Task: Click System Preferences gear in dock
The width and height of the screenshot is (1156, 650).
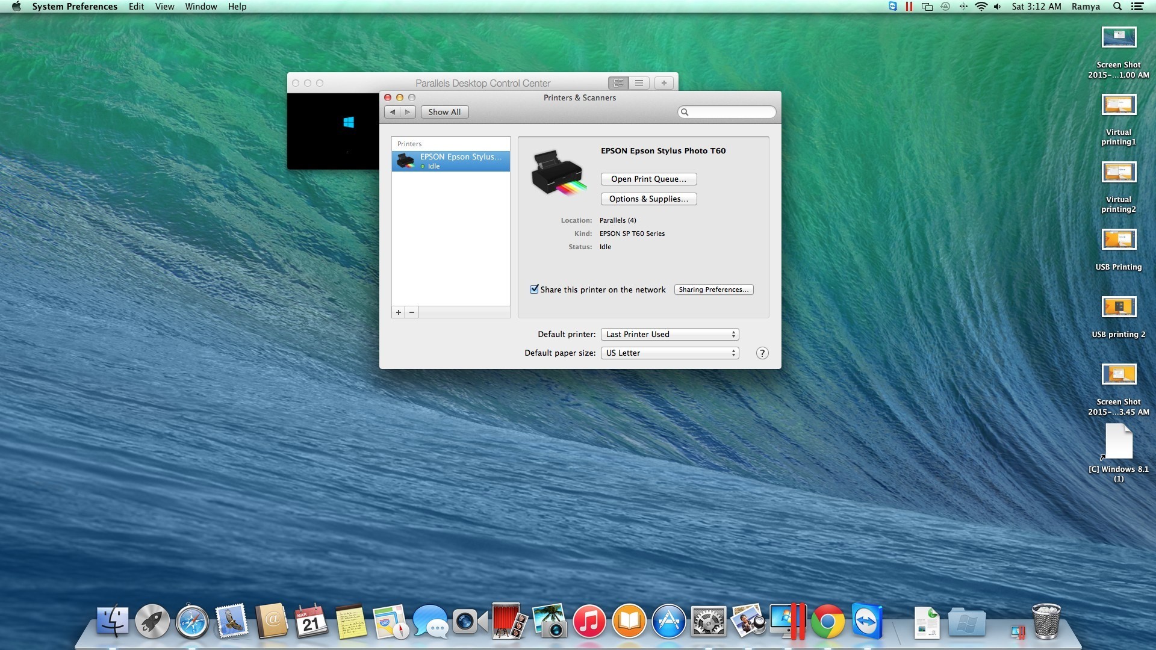Action: [708, 621]
